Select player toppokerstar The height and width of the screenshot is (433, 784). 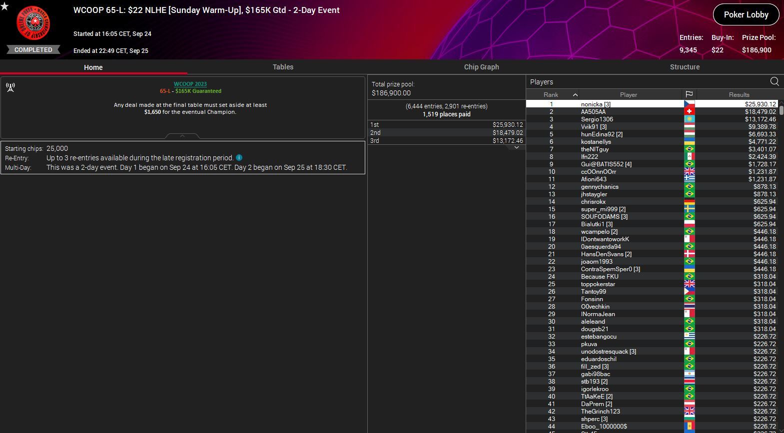[598, 284]
